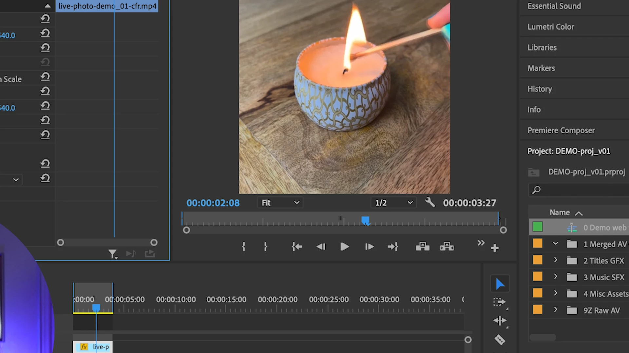
Task: Open the Essential Sound panel
Action: (554, 6)
